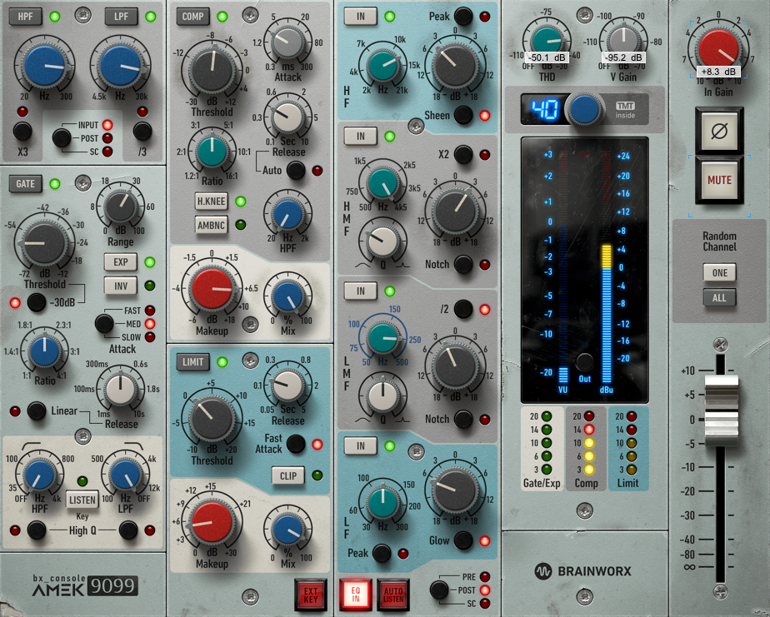The image size is (770, 617).
Task: Click the key filter LISTEN button
Action: (x=82, y=500)
